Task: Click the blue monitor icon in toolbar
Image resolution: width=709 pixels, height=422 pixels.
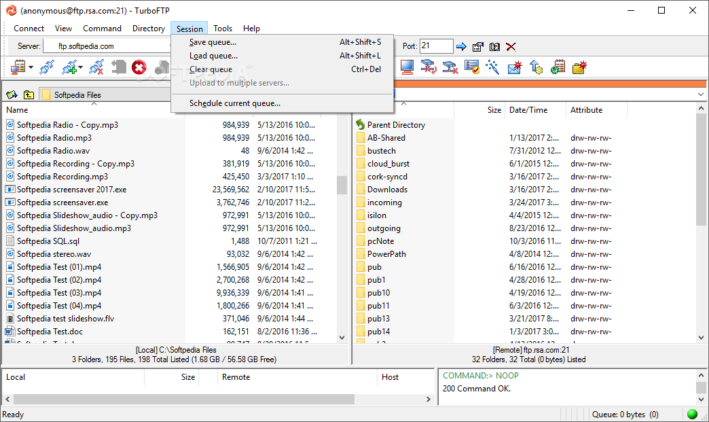Action: (407, 67)
